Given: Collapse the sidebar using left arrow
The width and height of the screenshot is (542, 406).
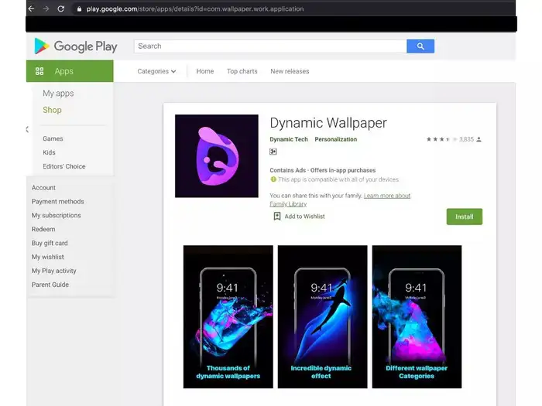Looking at the screenshot, I should point(28,129).
